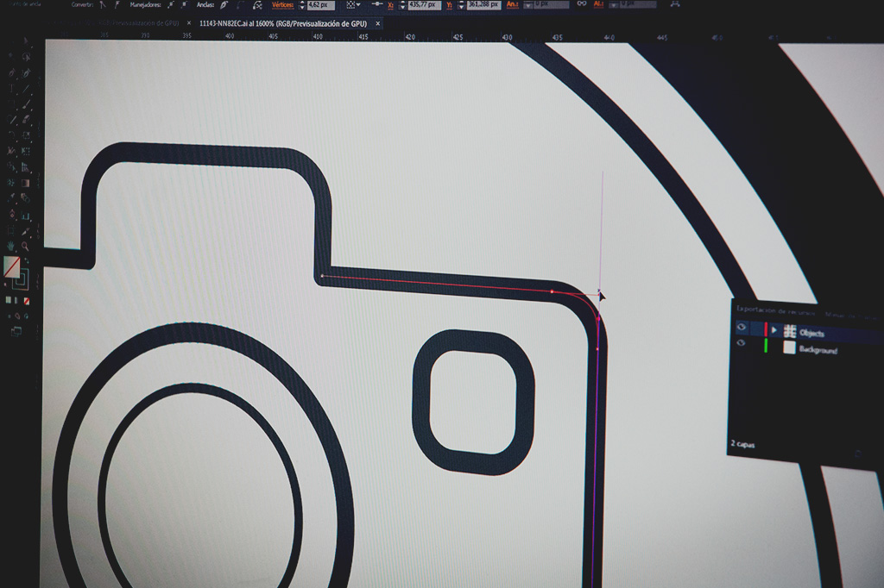Close the dimmed first document tab
The image size is (884, 588).
pyautogui.click(x=189, y=23)
